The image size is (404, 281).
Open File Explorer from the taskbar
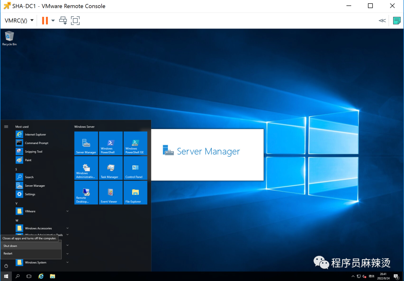click(53, 276)
